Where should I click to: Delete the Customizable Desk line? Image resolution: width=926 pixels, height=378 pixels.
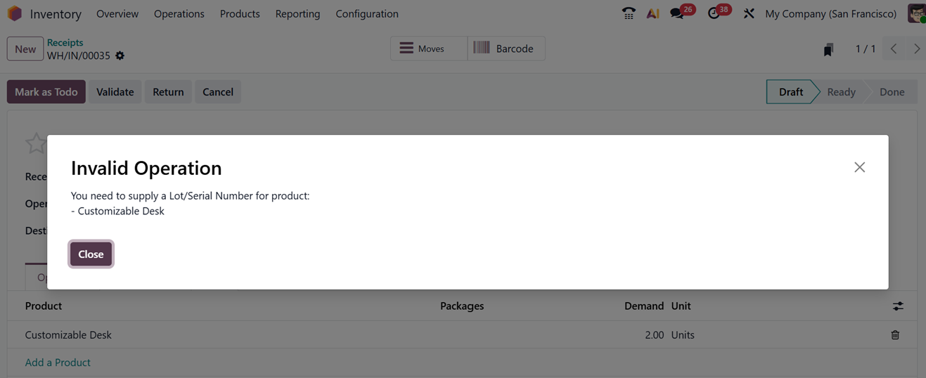coord(895,335)
